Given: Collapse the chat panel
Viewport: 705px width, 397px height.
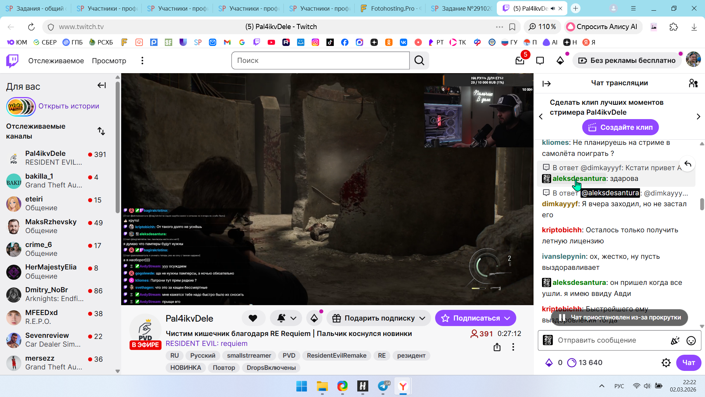Looking at the screenshot, I should pyautogui.click(x=546, y=84).
